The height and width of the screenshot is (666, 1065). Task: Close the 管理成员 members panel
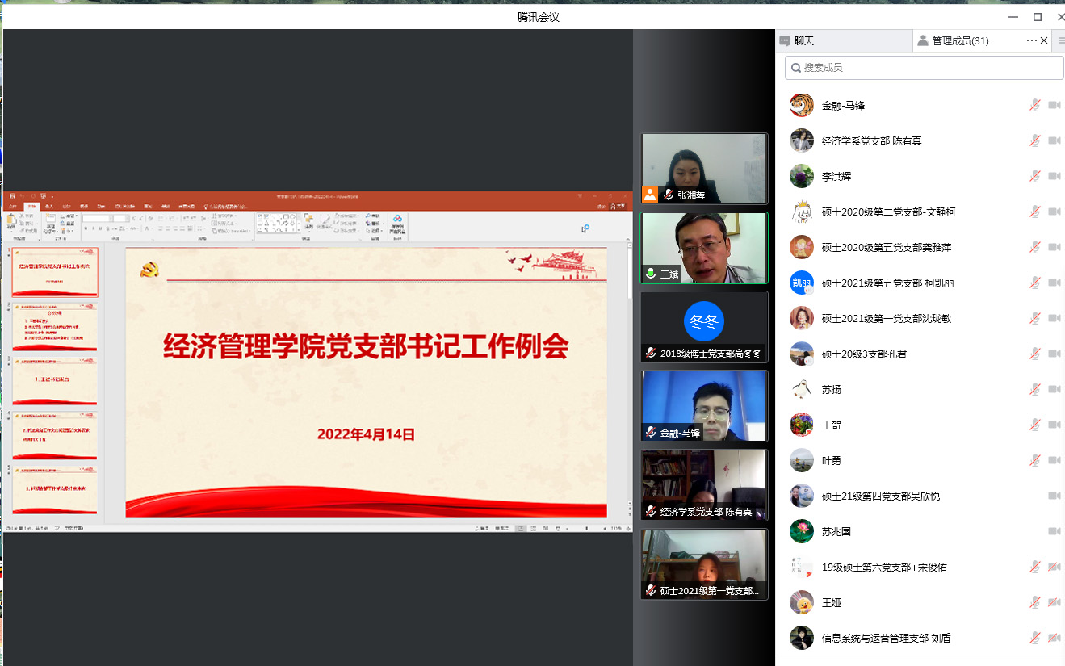[x=1044, y=40]
